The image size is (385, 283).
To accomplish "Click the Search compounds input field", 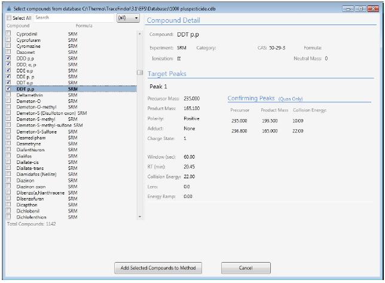I will 73,19.
